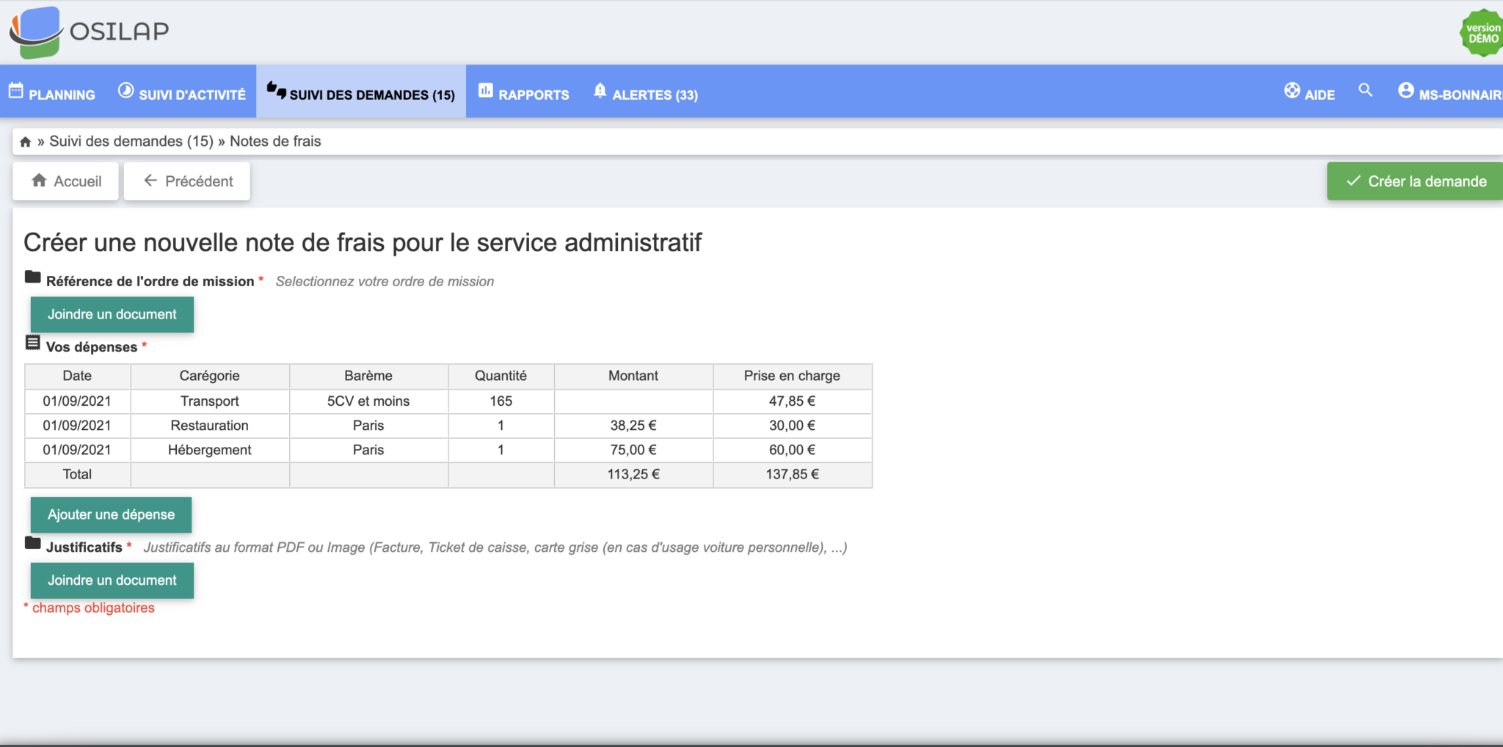Screen dimensions: 1503x747
Task: Click the date 01/09/2021 in the Transport row
Action: click(x=77, y=401)
